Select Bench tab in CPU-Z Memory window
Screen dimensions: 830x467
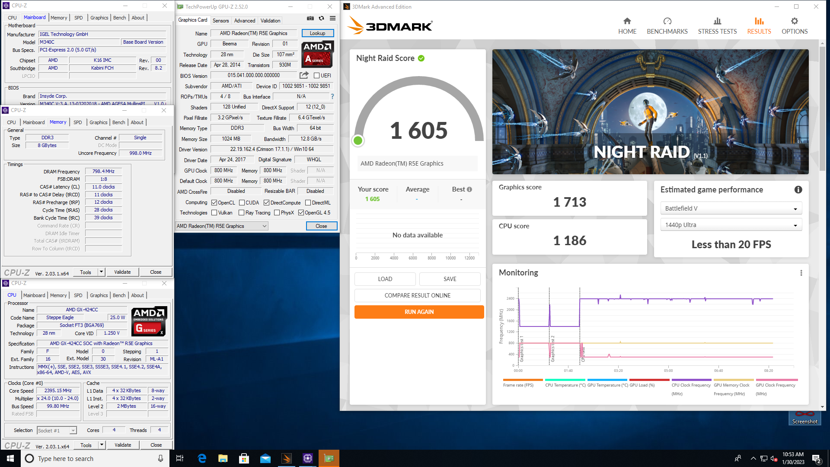(118, 122)
